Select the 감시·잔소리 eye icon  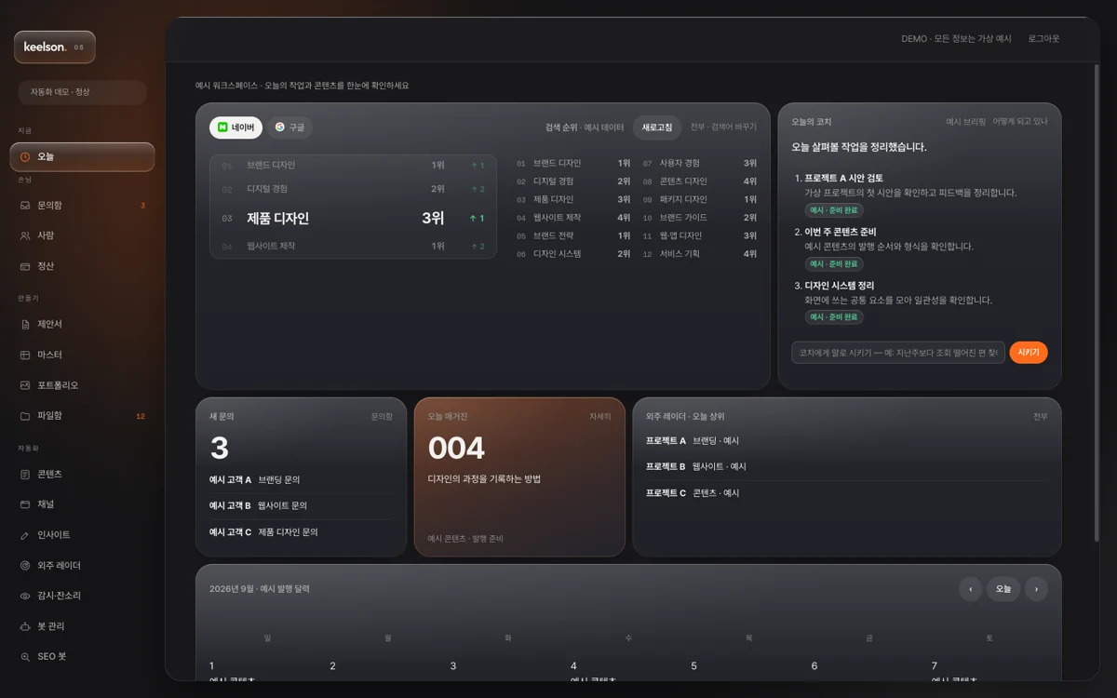(25, 596)
